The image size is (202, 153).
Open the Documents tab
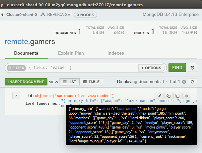tap(26, 53)
